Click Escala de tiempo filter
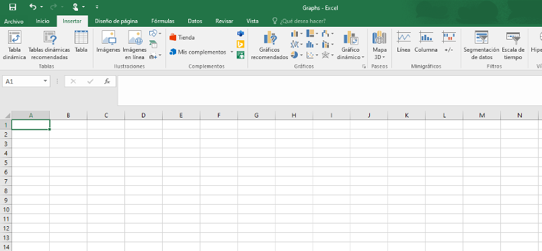This screenshot has height=251, width=542. click(x=513, y=45)
